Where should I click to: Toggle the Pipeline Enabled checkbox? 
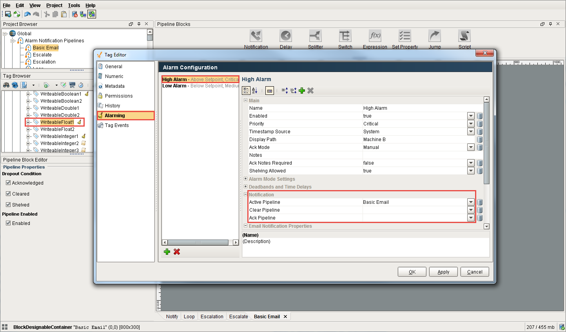[8, 223]
